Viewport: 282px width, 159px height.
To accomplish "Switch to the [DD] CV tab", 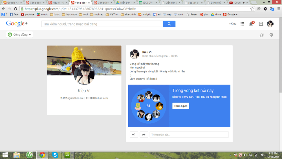I will (148, 3).
